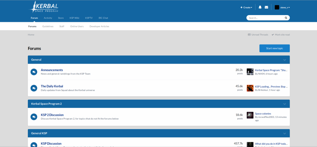This screenshot has height=147, width=317.
Task: Open the poster avatar in KSP Discussion row
Action: (250, 145)
